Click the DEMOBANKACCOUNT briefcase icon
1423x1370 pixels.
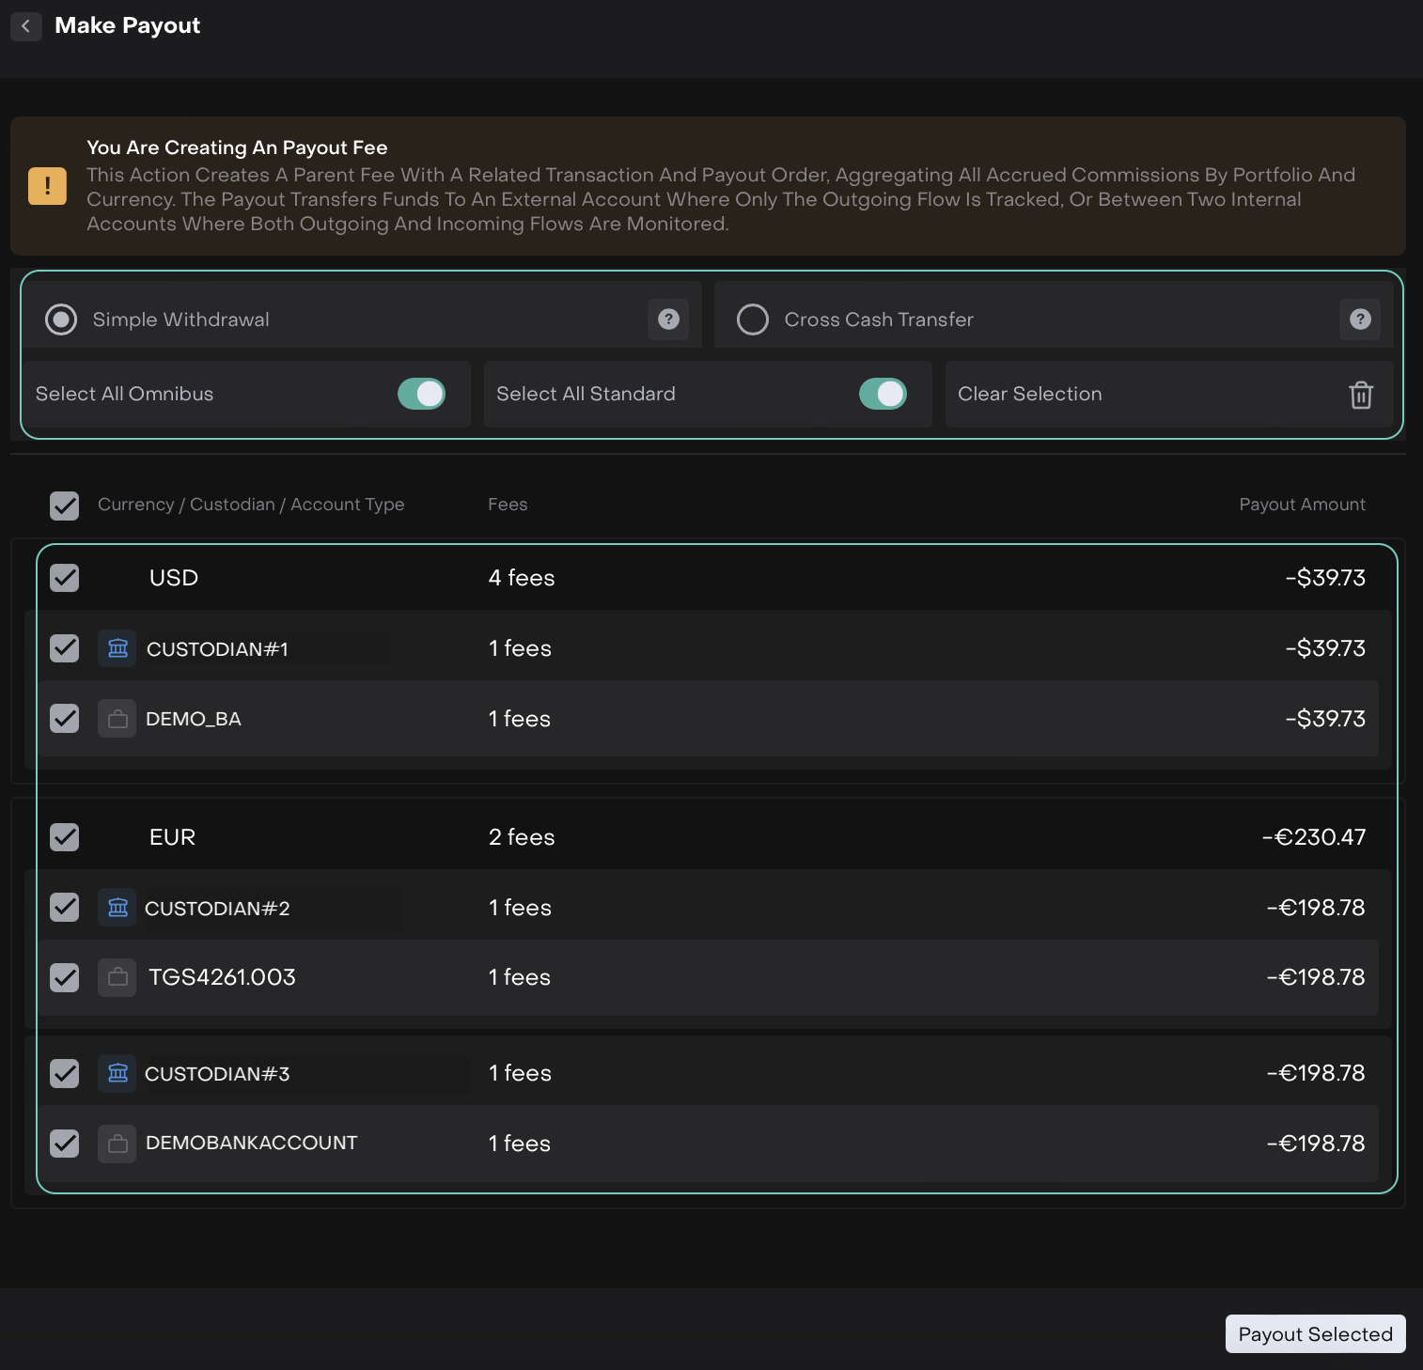tap(117, 1144)
